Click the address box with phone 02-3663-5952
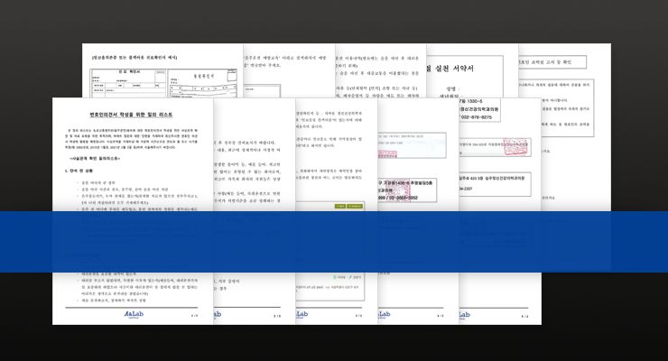This screenshot has height=361, width=668. [x=407, y=190]
